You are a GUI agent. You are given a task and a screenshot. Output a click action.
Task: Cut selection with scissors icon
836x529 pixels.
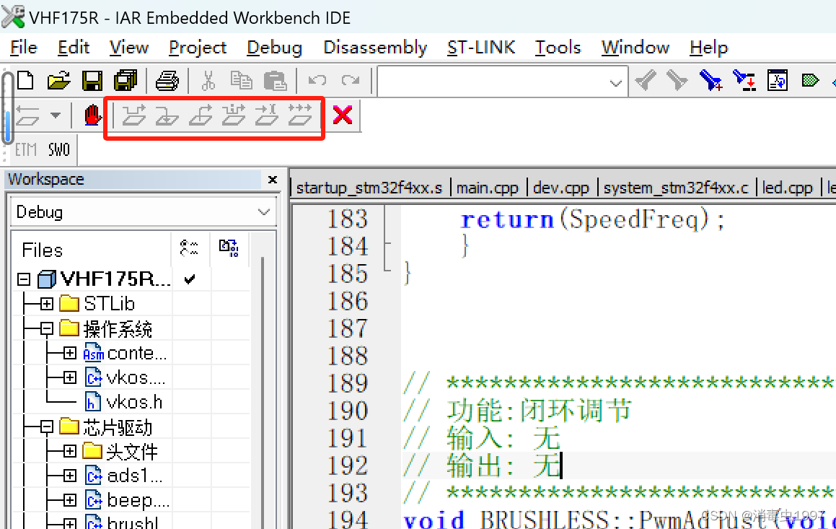(208, 81)
